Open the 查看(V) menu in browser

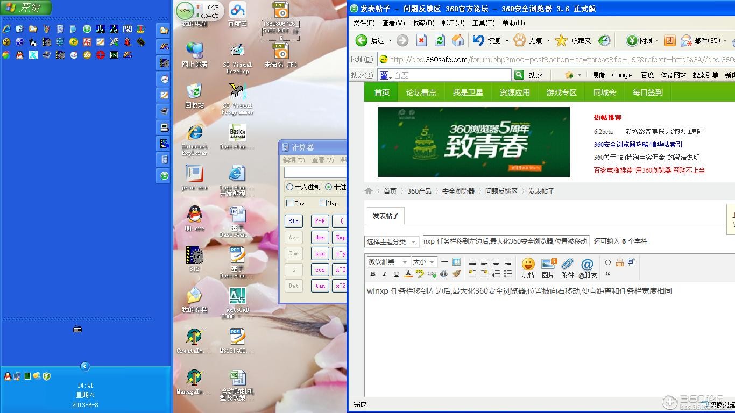point(393,23)
